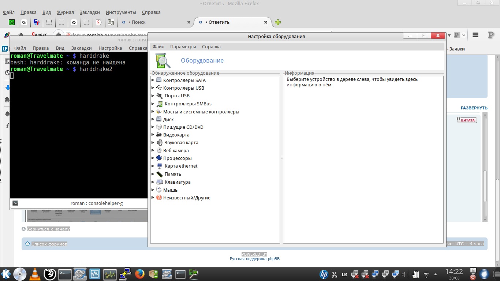Expand the Контроллеры SATA tree node
The height and width of the screenshot is (281, 500).
153,80
